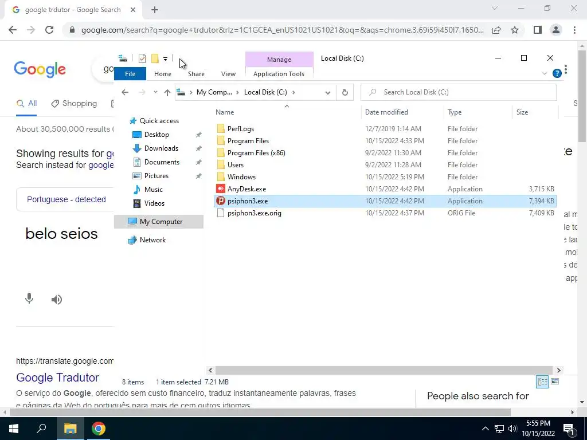This screenshot has height=440, width=587.
Task: Click the Google logo
Action: (40, 69)
